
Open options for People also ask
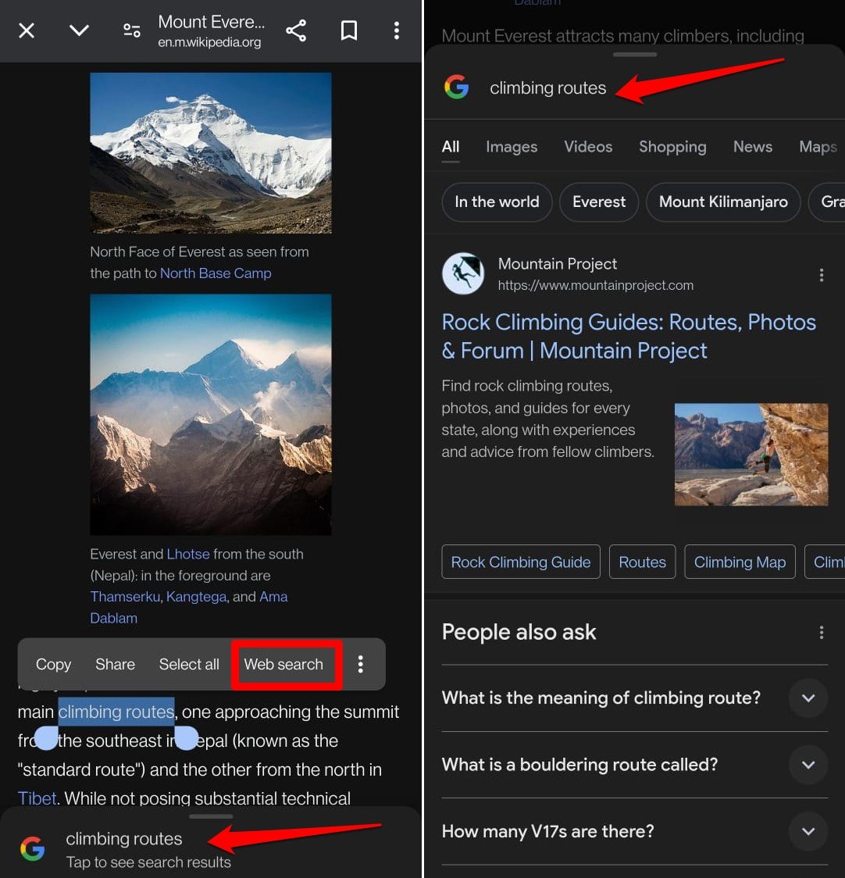pos(821,633)
